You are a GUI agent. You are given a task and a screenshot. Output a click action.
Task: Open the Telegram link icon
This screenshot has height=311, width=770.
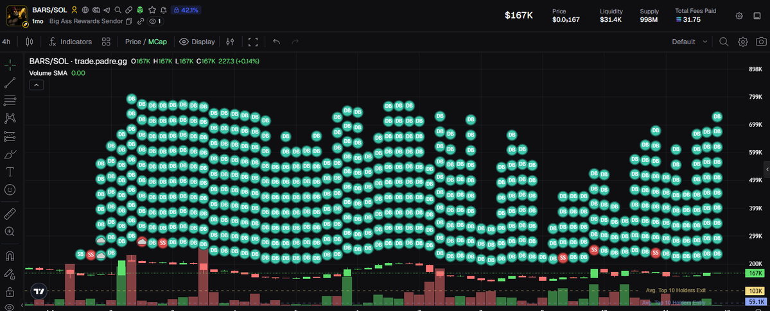click(x=107, y=10)
